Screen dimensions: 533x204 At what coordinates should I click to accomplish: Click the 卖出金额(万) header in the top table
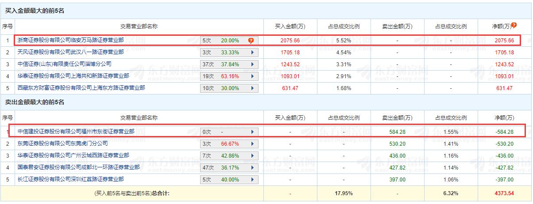pyautogui.click(x=397, y=26)
